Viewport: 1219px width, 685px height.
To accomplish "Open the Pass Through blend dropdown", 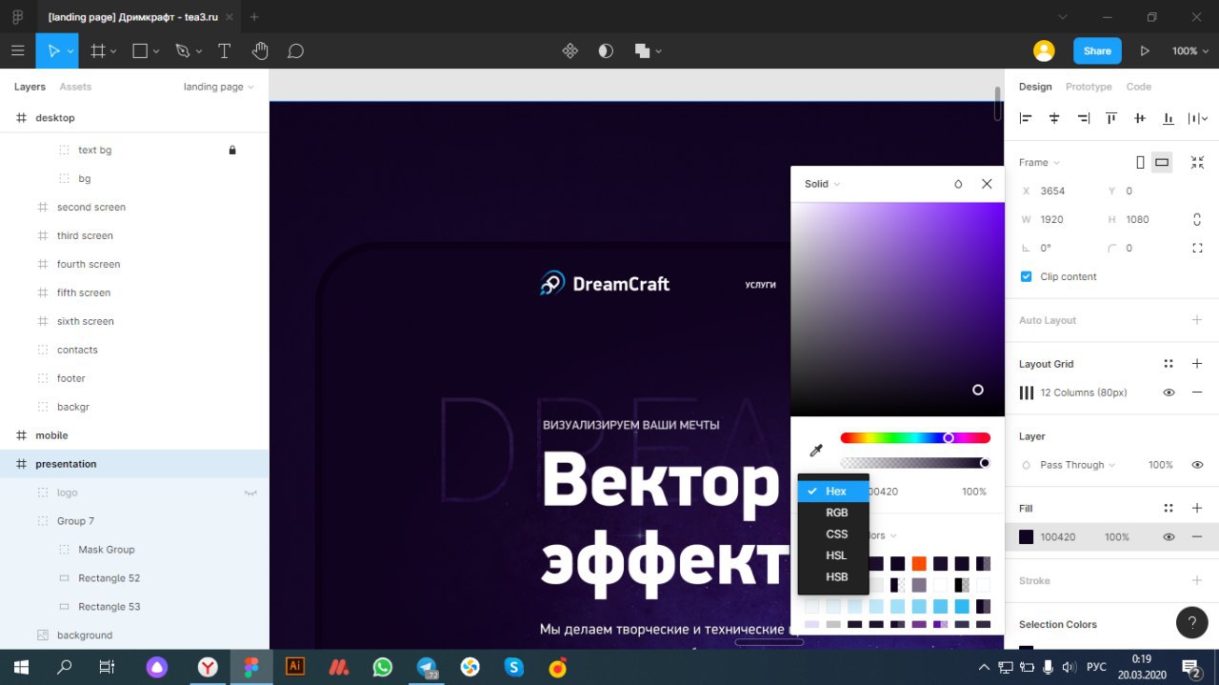I will [x=1077, y=465].
